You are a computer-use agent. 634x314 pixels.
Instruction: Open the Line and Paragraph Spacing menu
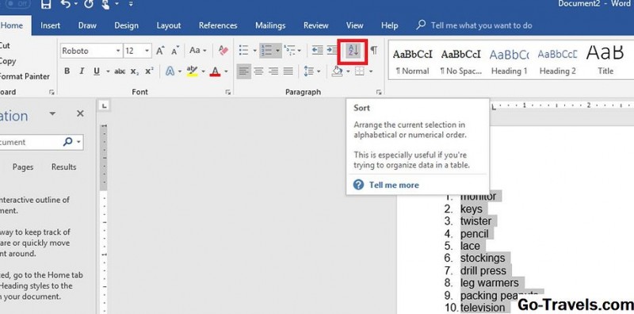coord(311,71)
